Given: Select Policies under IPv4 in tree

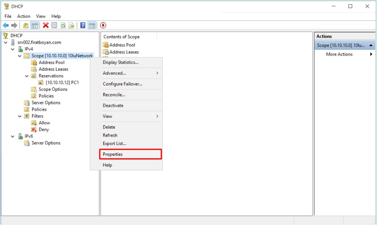Looking at the screenshot, I should coord(39,109).
